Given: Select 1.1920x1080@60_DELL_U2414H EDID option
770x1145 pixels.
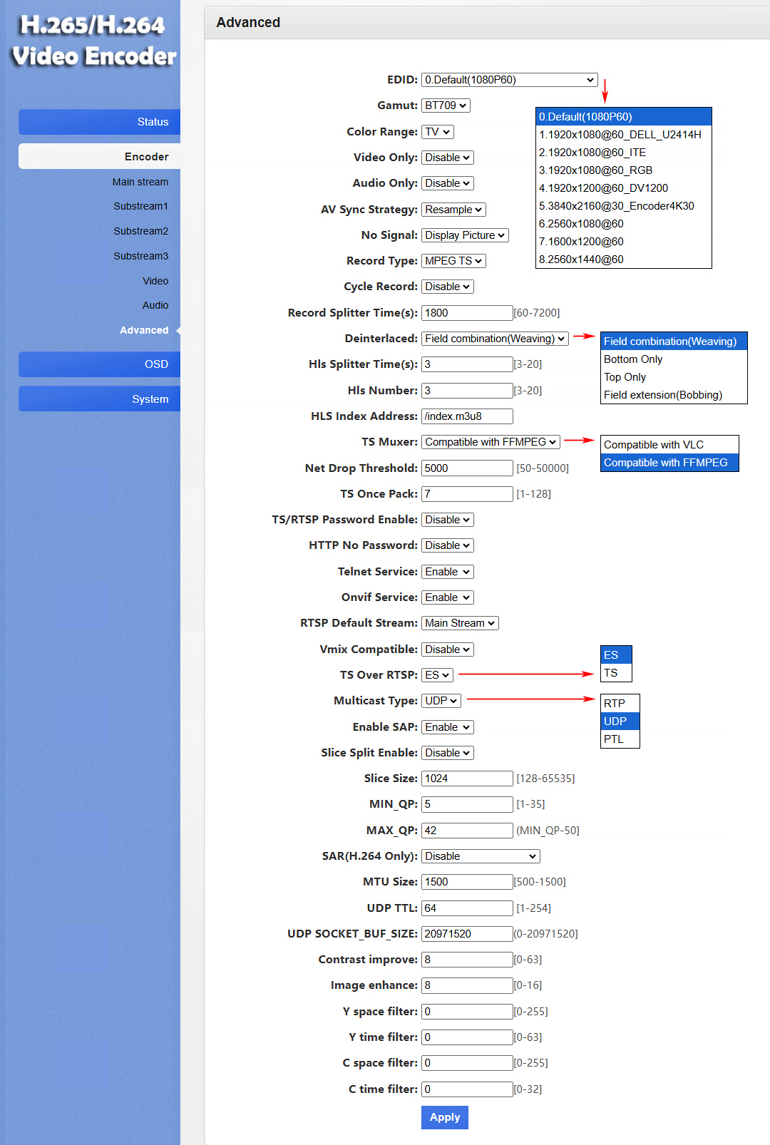Looking at the screenshot, I should (x=624, y=135).
